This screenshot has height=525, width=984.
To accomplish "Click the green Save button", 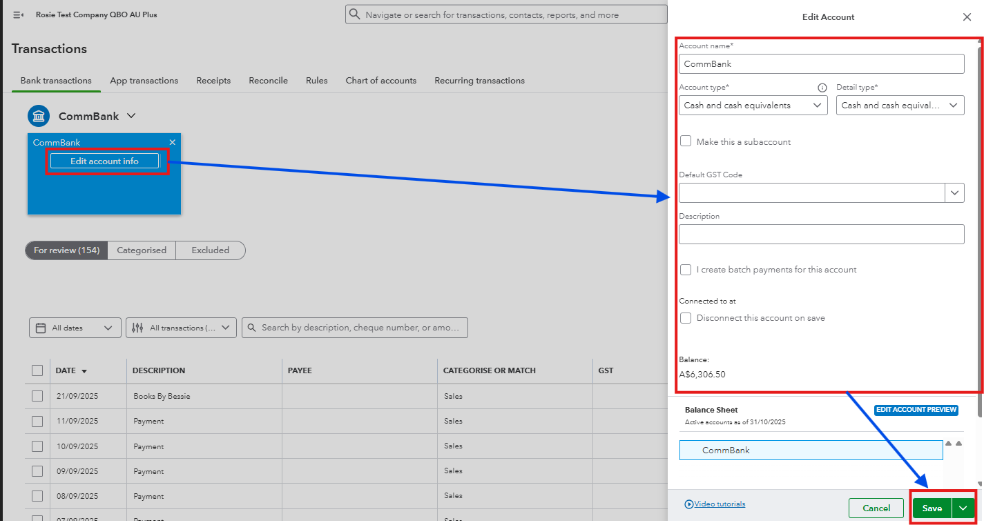I will [x=932, y=508].
